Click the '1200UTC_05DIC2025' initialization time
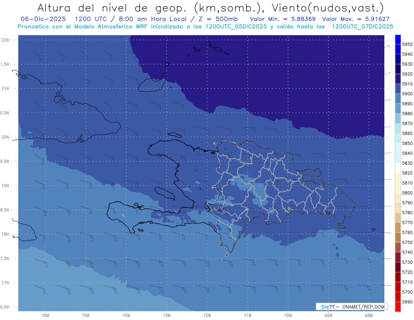The height and width of the screenshot is (320, 414). [x=236, y=26]
